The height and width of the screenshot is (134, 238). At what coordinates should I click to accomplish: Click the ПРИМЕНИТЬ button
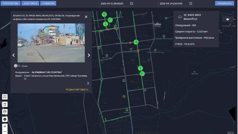[x=225, y=4]
